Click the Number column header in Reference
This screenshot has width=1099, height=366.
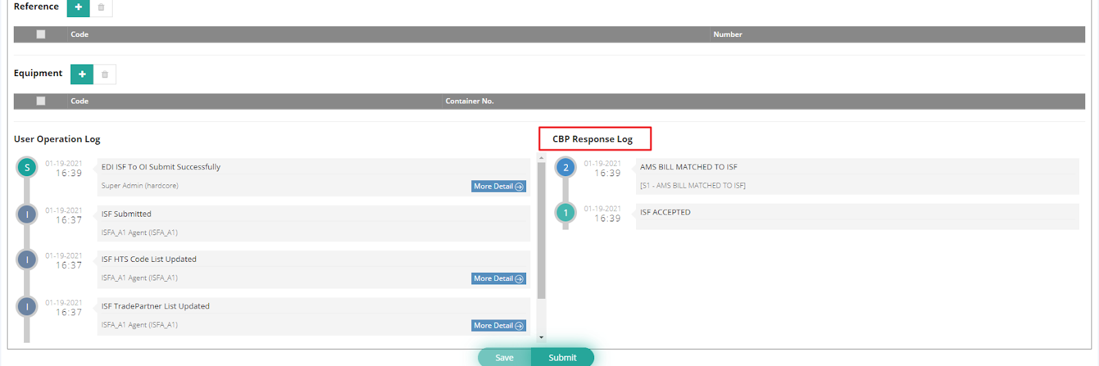coord(727,34)
